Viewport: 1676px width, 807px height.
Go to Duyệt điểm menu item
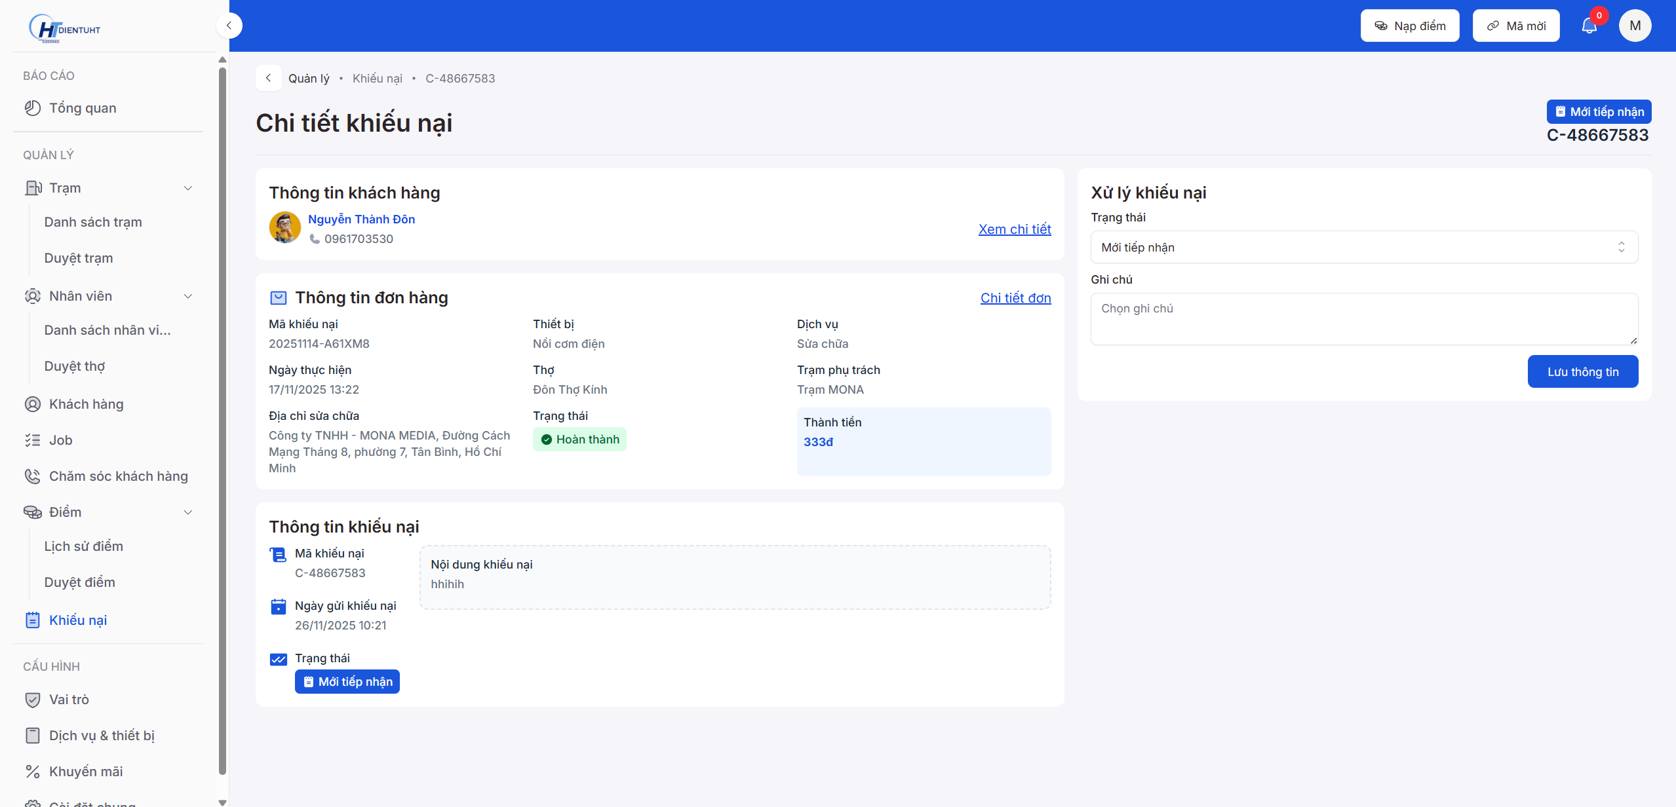coord(79,582)
